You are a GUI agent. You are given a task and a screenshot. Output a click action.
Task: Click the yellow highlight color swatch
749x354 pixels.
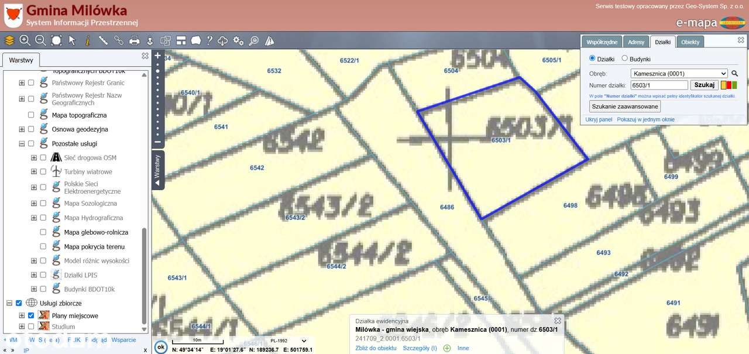click(x=724, y=85)
